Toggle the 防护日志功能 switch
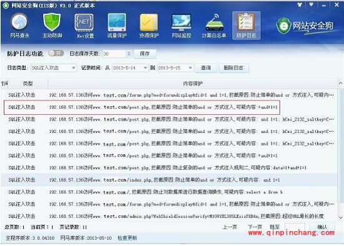 click(x=56, y=53)
